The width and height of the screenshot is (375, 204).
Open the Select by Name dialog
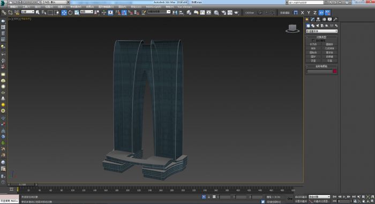point(44,12)
